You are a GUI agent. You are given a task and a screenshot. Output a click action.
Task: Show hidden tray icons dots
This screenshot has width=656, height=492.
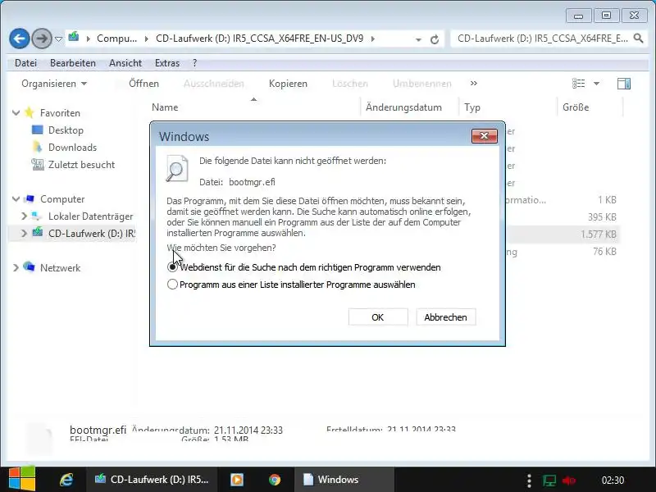[529, 481]
